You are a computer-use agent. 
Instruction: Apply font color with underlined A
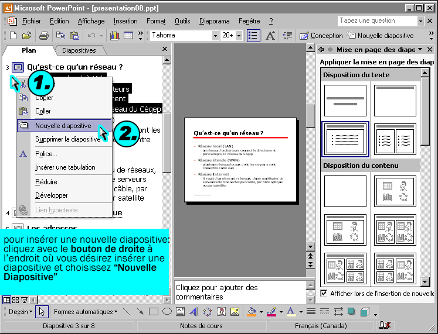291,311
